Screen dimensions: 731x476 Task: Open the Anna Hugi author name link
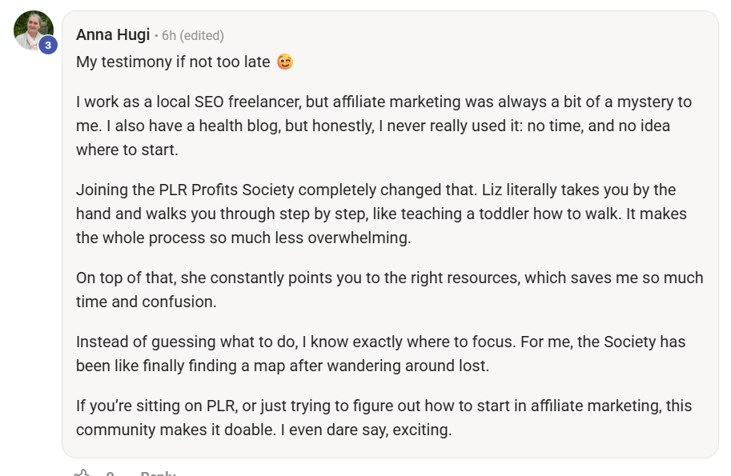coord(113,35)
